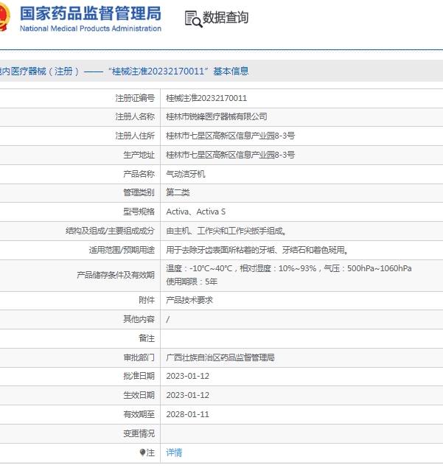Image resolution: width=443 pixels, height=468 pixels.
Task: Click the 国家药品监督管理局 title
Action: click(91, 13)
